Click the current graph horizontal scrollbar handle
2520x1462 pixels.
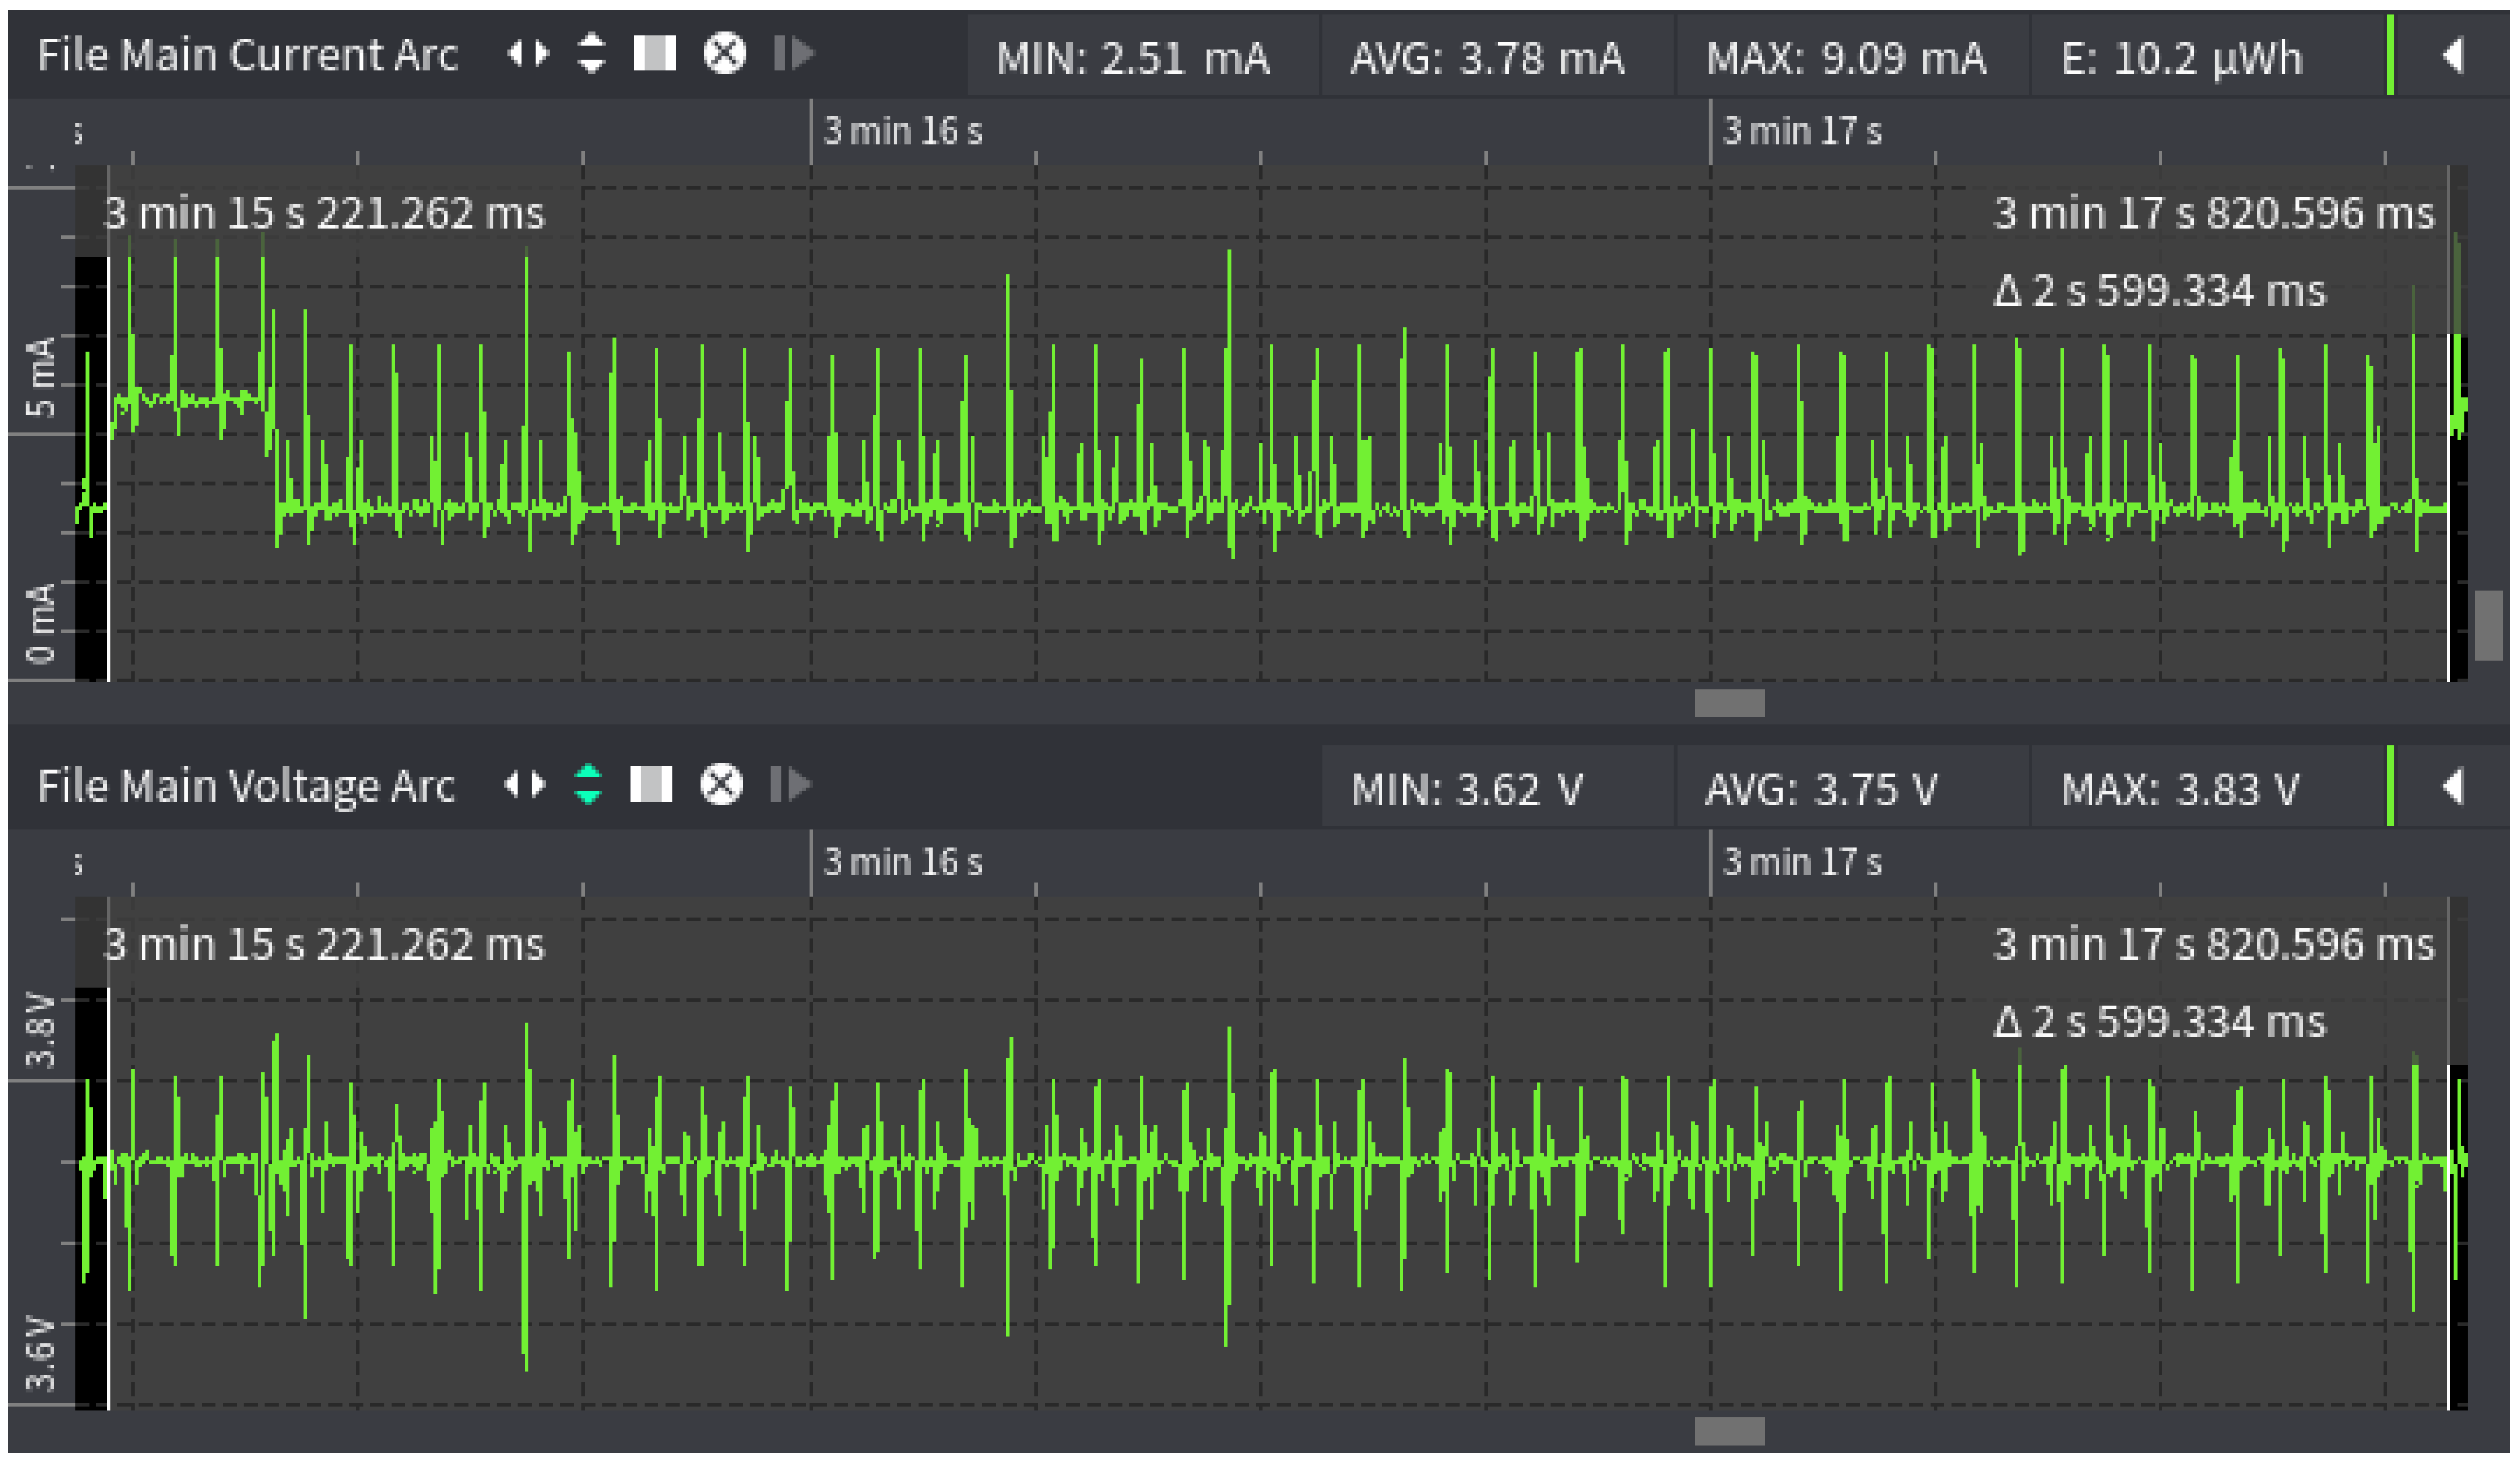click(x=1729, y=703)
